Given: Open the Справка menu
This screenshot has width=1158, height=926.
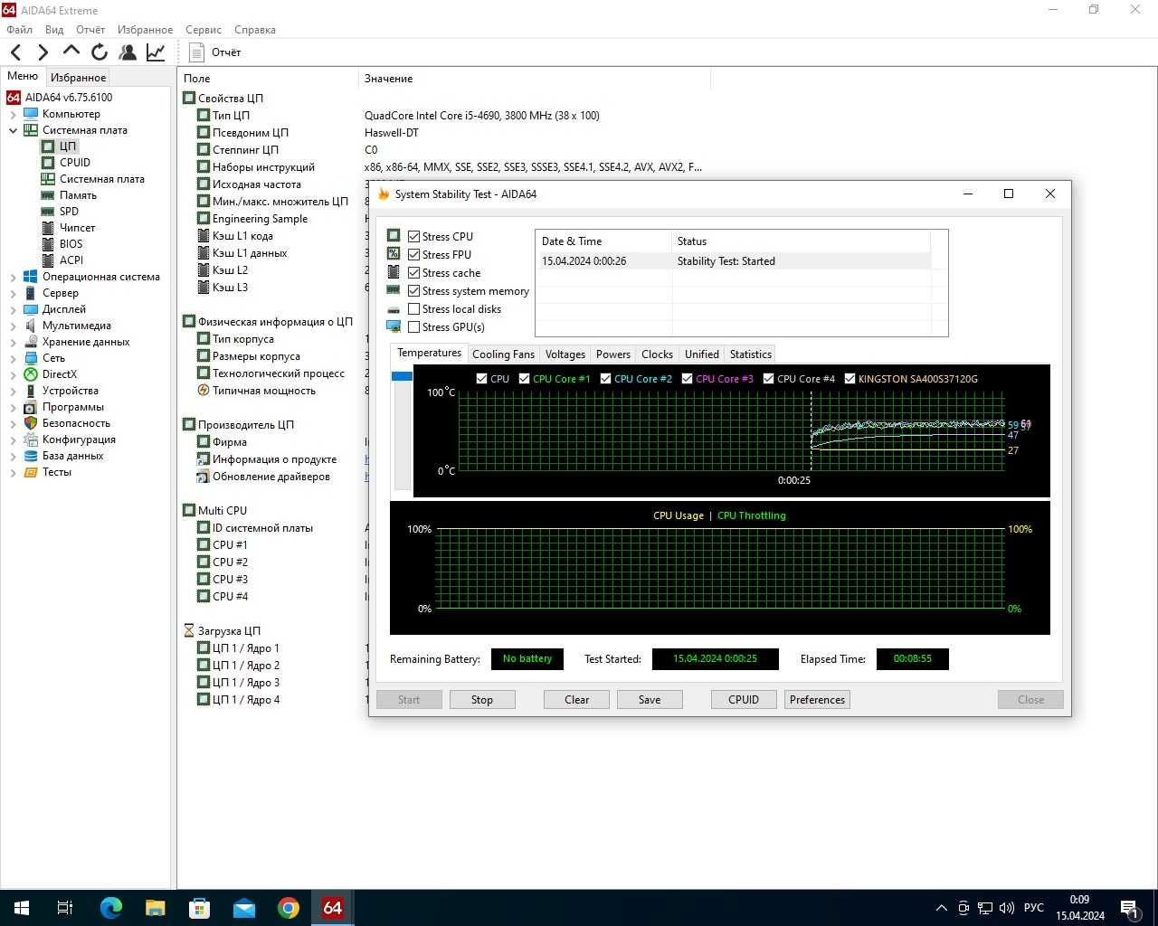Looking at the screenshot, I should coord(255,30).
